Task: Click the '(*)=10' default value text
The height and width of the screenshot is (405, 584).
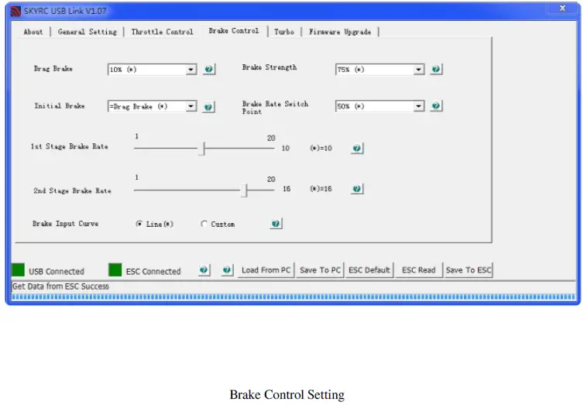Action: point(321,148)
